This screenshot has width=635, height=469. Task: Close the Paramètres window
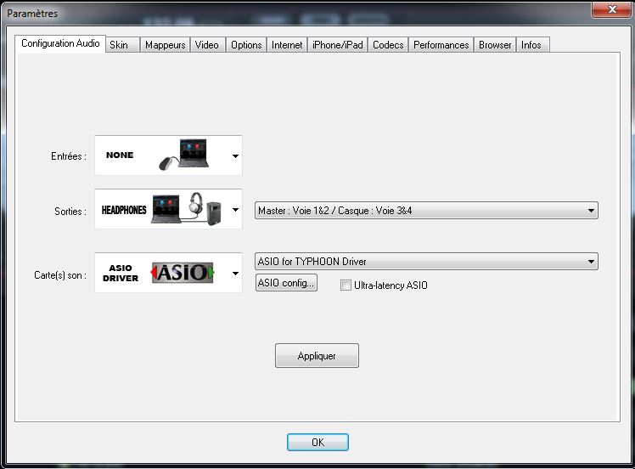(612, 9)
